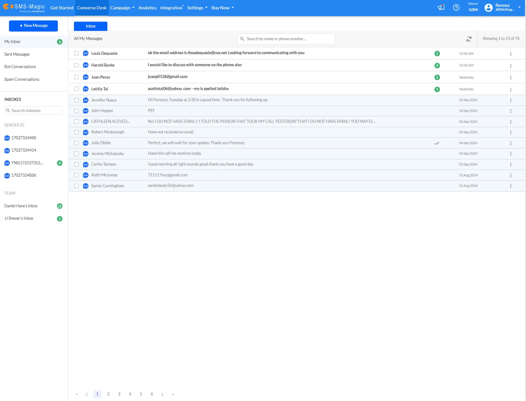Tick the Letitia Tai checkbox
The width and height of the screenshot is (526, 401).
(x=76, y=89)
